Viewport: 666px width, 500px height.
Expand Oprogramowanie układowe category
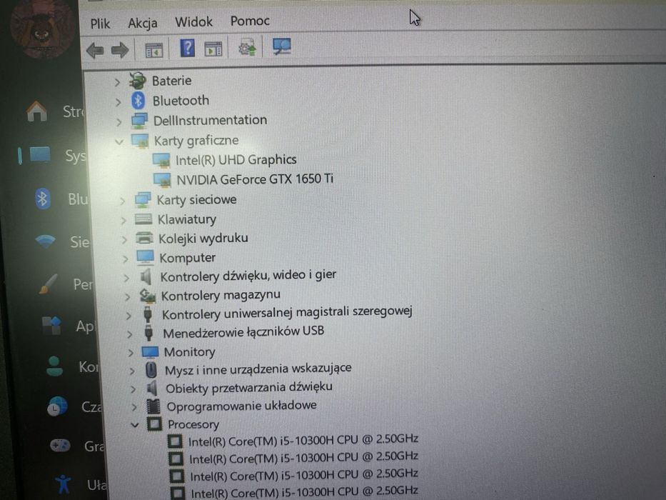click(134, 407)
